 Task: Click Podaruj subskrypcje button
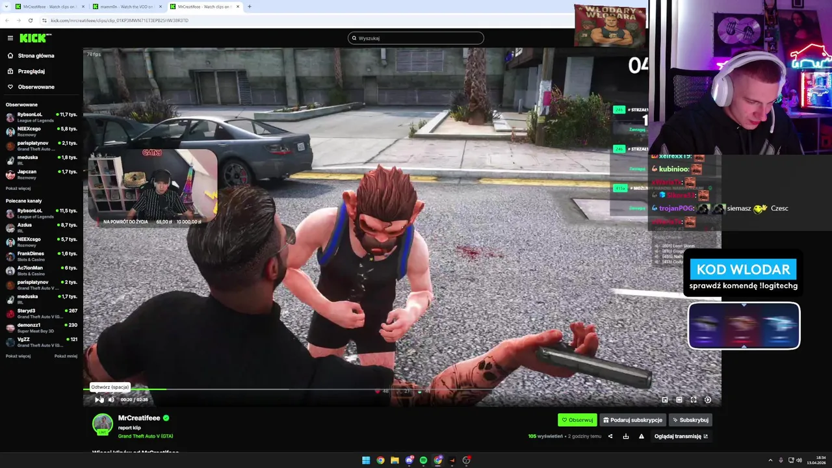coord(632,420)
